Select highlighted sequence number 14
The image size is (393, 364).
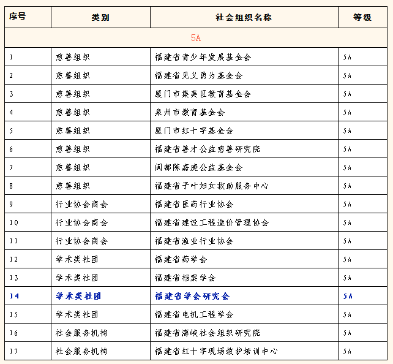tap(14, 296)
